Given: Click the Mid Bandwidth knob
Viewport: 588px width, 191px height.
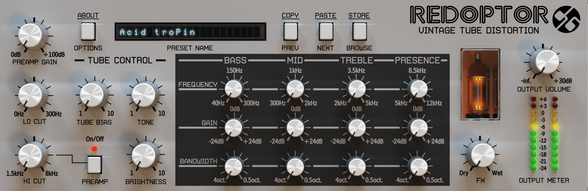Looking at the screenshot, I should tap(295, 166).
